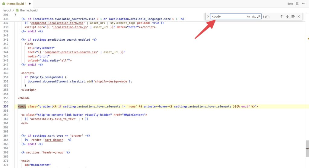
Task: Go to next match arrow
Action: [x=287, y=17]
